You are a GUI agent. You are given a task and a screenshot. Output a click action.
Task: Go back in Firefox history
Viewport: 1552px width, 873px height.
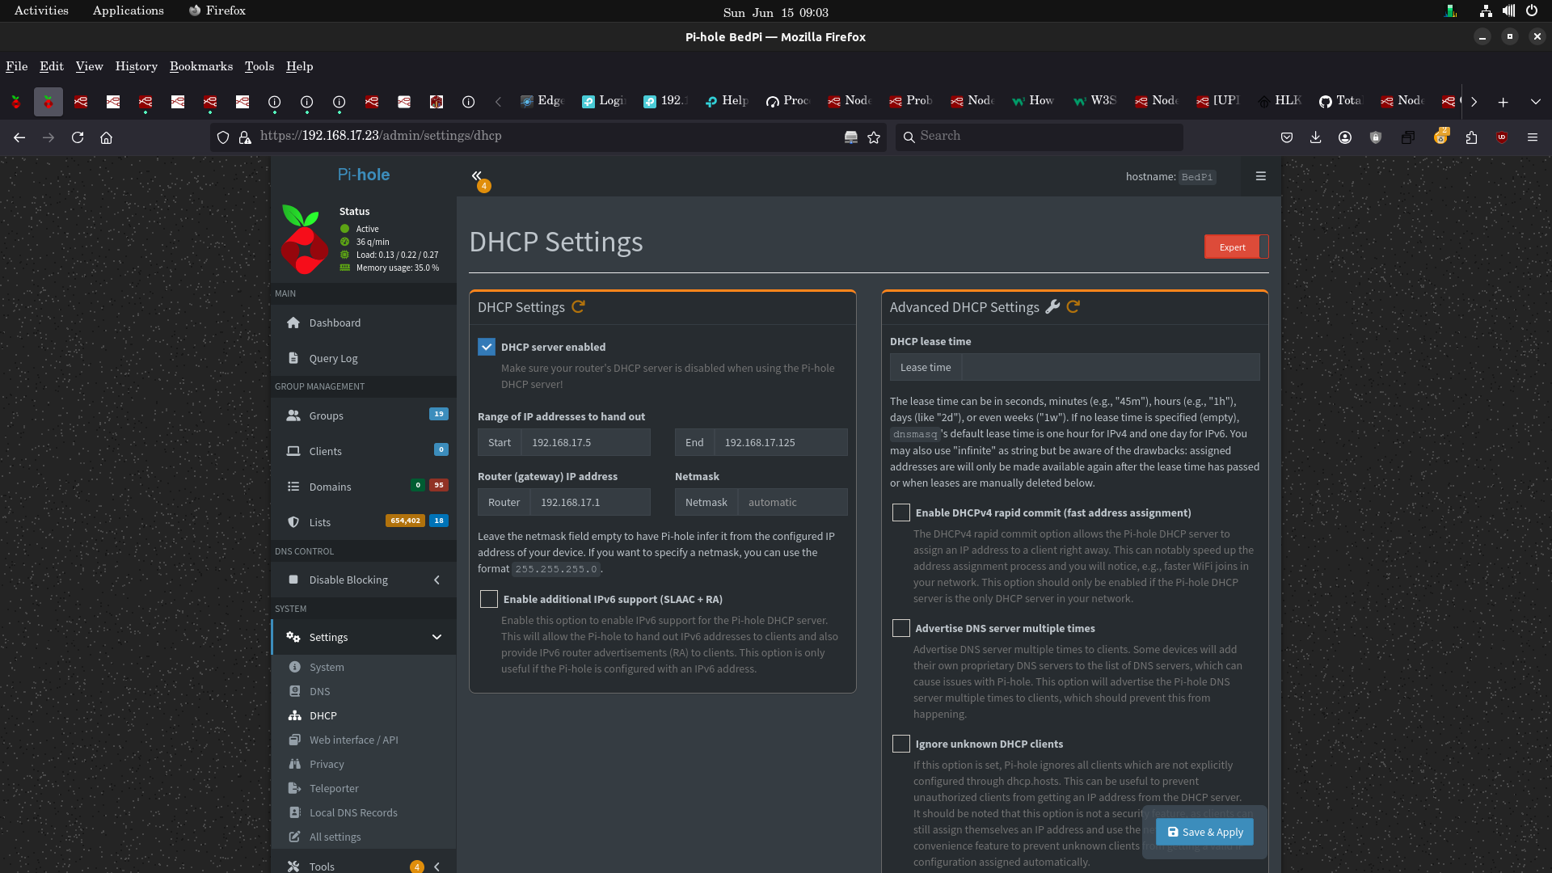click(19, 137)
